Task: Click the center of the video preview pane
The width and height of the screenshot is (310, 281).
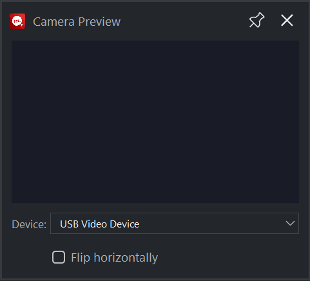Action: click(x=155, y=122)
